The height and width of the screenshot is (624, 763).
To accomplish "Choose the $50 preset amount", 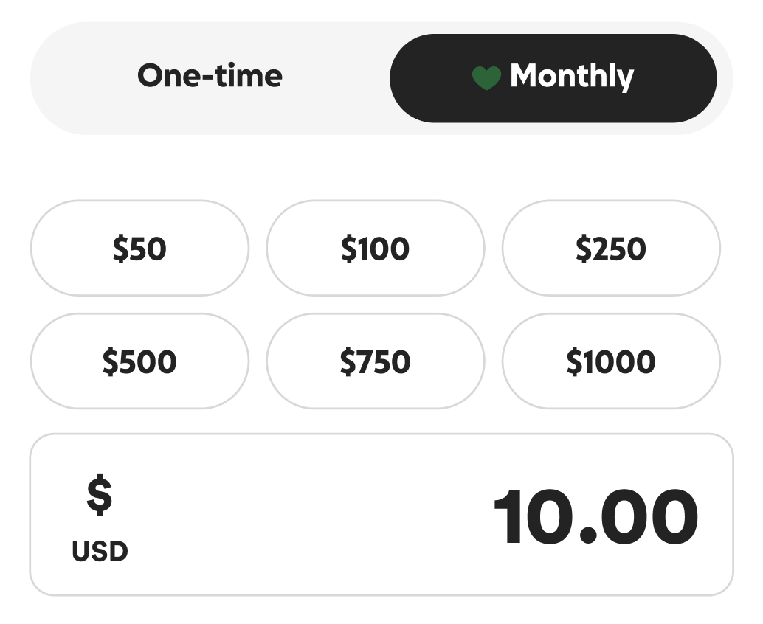I will point(139,249).
